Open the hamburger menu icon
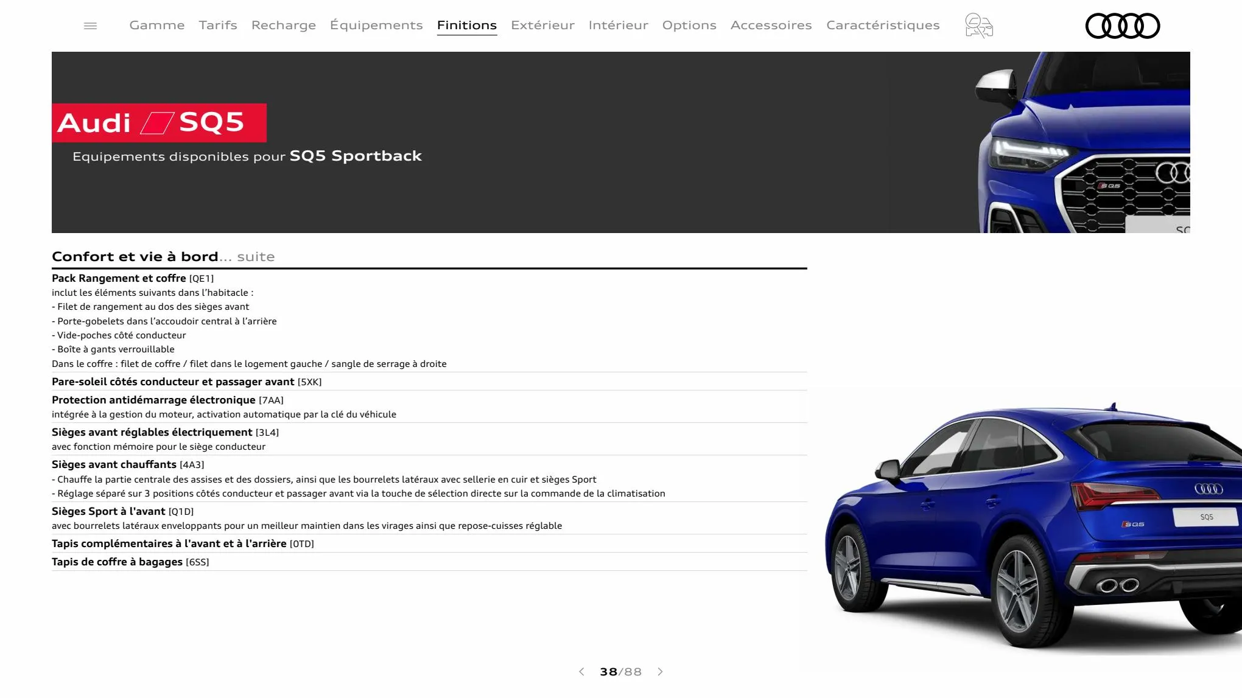This screenshot has height=698, width=1242. [x=90, y=26]
